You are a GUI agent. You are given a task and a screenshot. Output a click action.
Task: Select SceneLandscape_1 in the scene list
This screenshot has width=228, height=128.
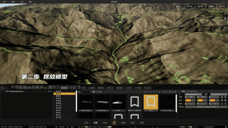(17, 91)
